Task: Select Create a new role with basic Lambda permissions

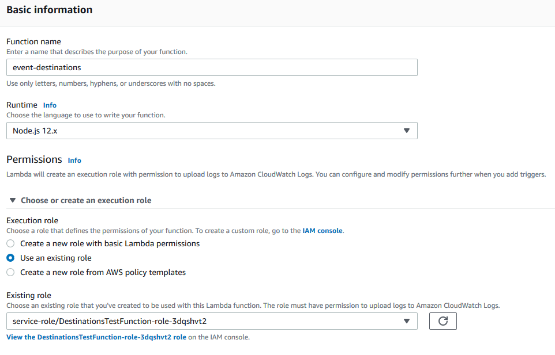Action: tap(10, 243)
